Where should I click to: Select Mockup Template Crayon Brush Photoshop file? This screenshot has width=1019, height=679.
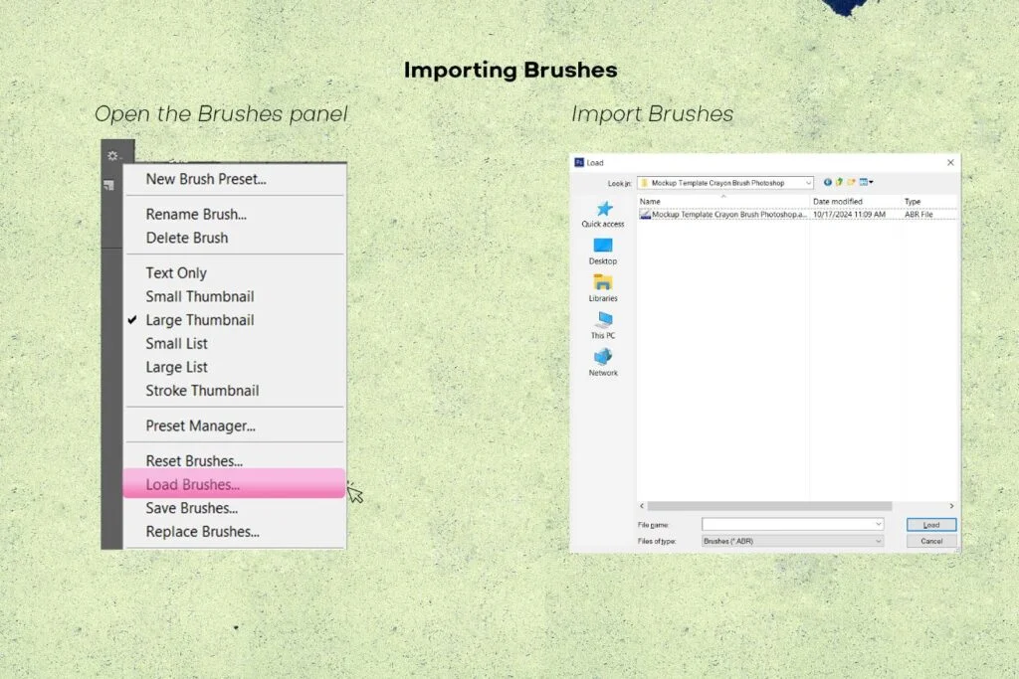(723, 214)
